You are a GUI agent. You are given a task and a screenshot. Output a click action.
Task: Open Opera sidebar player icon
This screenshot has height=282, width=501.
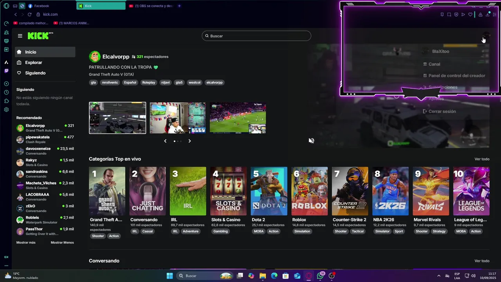click(6, 84)
